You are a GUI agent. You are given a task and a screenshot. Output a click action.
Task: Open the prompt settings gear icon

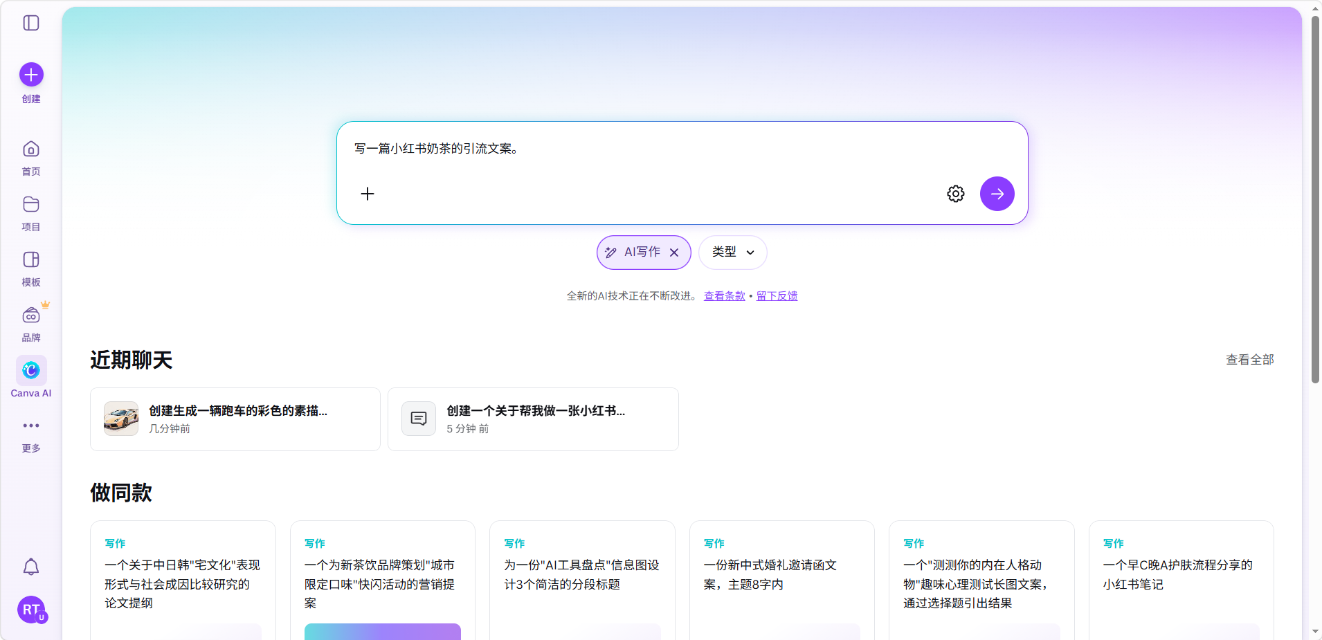[x=955, y=194]
